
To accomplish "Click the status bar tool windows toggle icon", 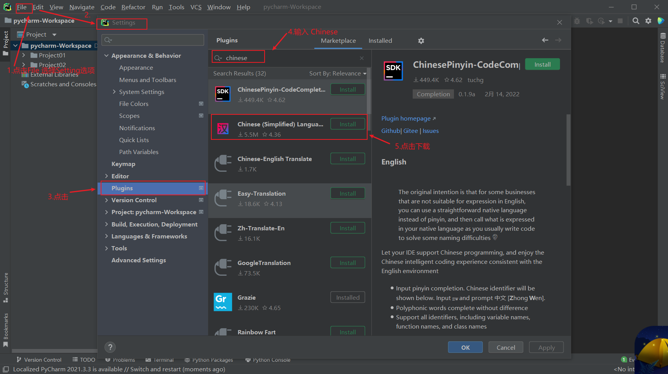I will pyautogui.click(x=6, y=369).
